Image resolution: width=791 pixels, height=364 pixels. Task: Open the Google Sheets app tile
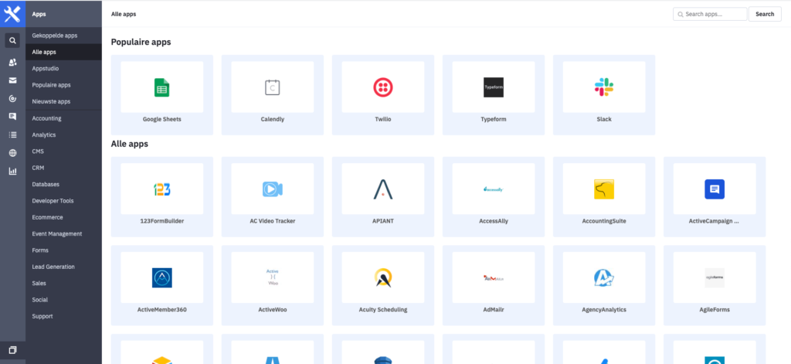(x=162, y=94)
